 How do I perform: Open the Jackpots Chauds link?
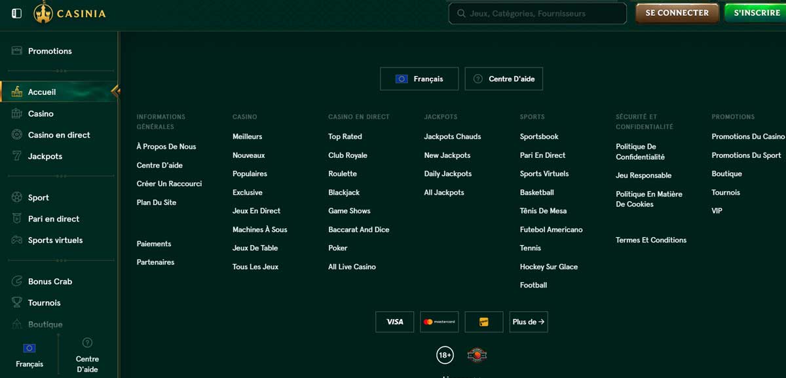453,136
